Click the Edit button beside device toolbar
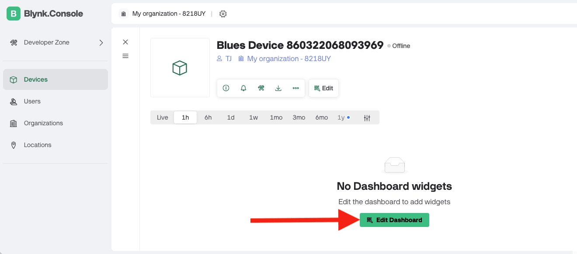 323,88
